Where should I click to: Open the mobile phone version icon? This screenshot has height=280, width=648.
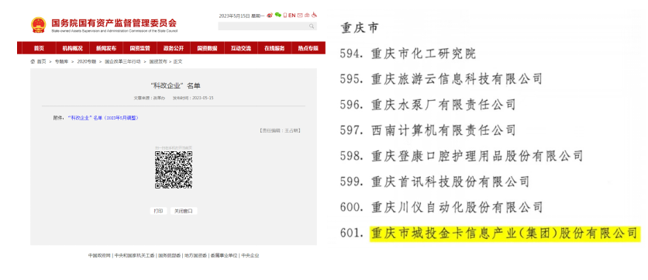285,16
